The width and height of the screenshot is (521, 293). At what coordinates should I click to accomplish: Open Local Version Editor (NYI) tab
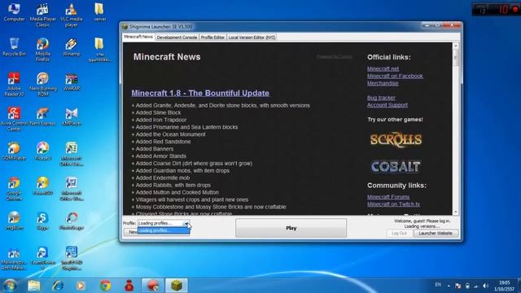point(252,37)
